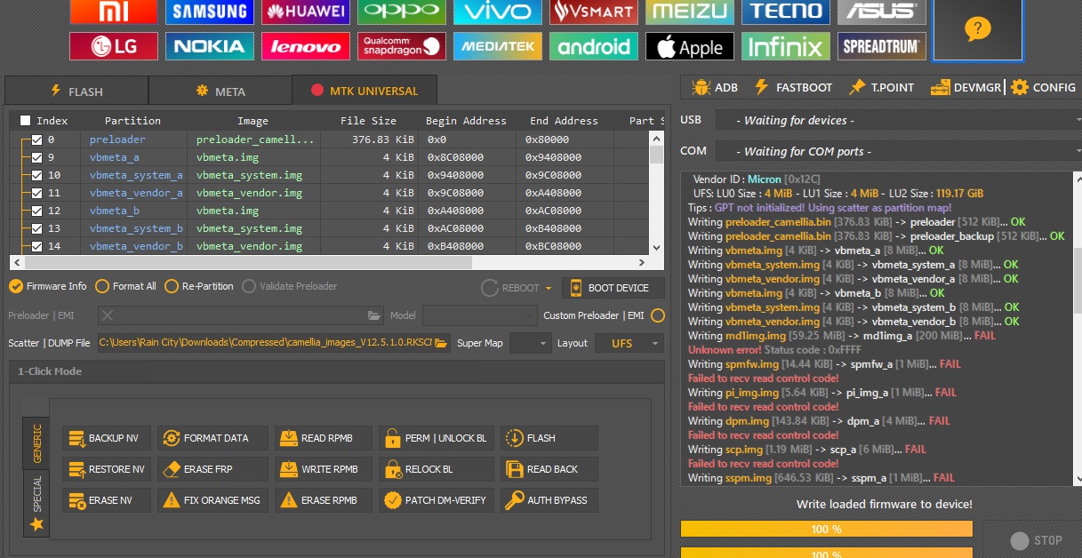The height and width of the screenshot is (558, 1082).
Task: Uncheck the vbmeta_b partition checkbox
Action: (x=36, y=211)
